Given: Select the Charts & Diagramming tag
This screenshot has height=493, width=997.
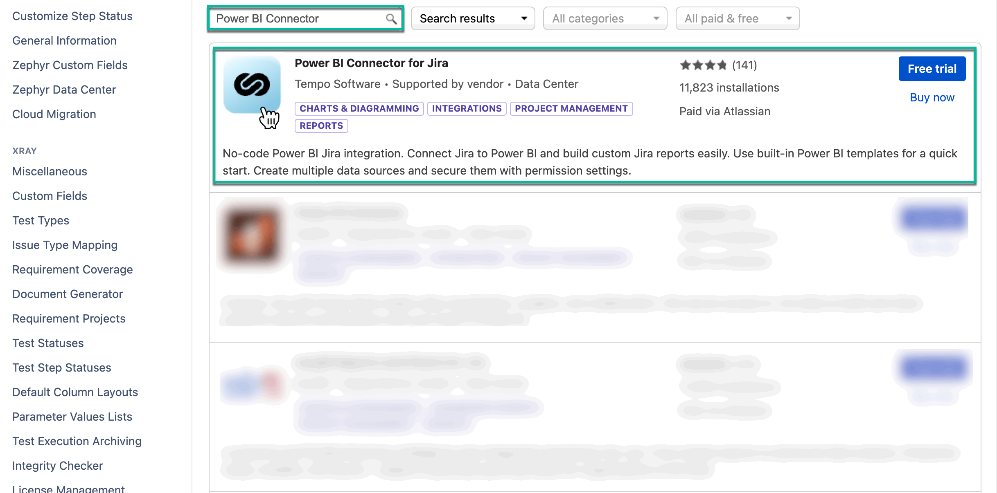Looking at the screenshot, I should pyautogui.click(x=359, y=108).
